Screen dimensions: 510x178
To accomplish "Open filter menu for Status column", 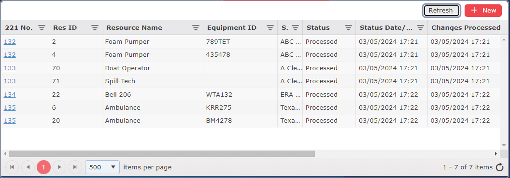I will [x=348, y=28].
